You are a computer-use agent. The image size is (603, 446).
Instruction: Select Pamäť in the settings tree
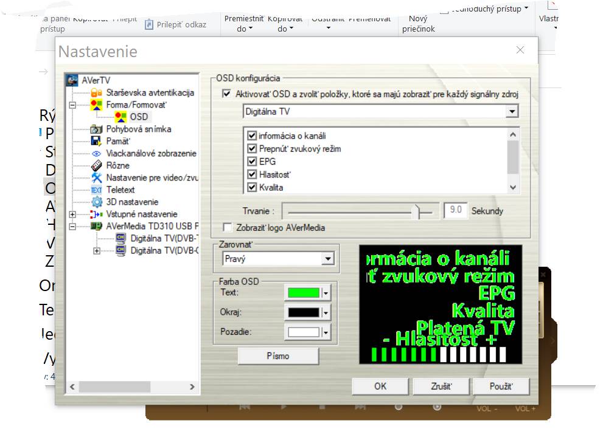(118, 141)
